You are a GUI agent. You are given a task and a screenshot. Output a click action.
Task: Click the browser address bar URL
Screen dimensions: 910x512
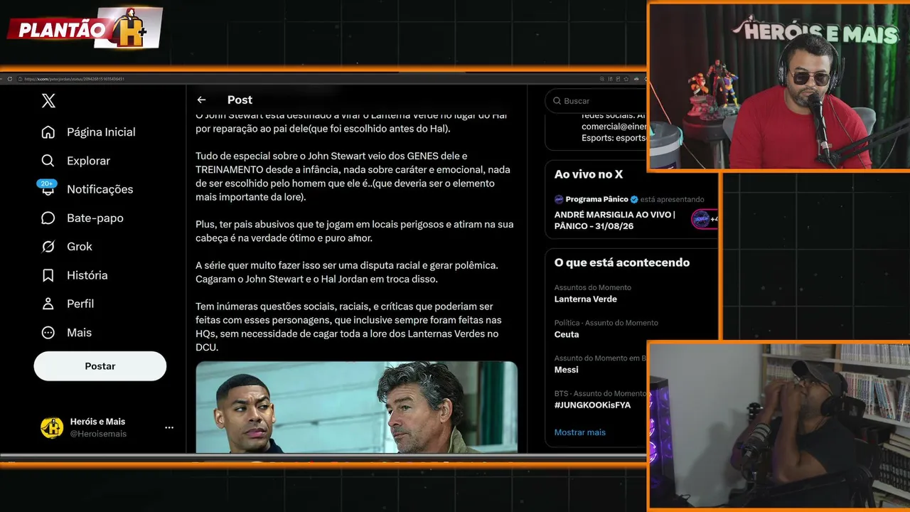(x=75, y=79)
